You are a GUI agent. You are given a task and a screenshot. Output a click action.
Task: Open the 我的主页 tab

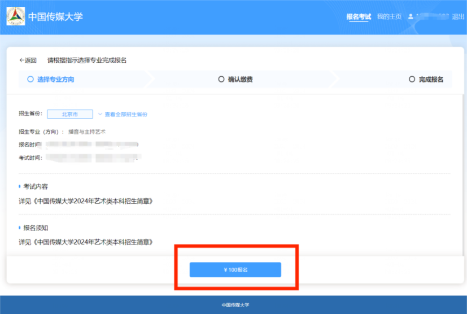tap(389, 17)
